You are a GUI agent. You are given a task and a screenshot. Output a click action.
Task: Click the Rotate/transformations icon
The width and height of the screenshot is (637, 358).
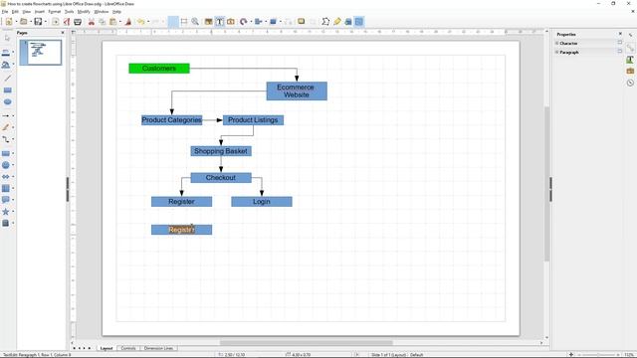[x=243, y=22]
